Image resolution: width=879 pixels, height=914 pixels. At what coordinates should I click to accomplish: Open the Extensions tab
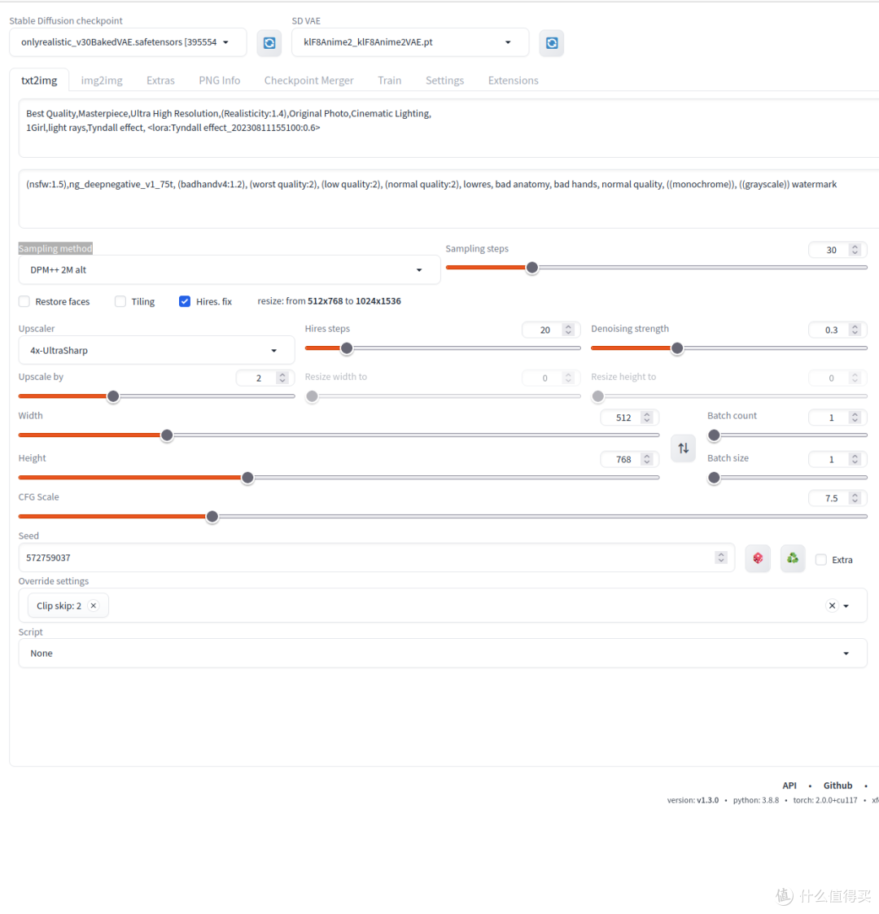coord(513,81)
